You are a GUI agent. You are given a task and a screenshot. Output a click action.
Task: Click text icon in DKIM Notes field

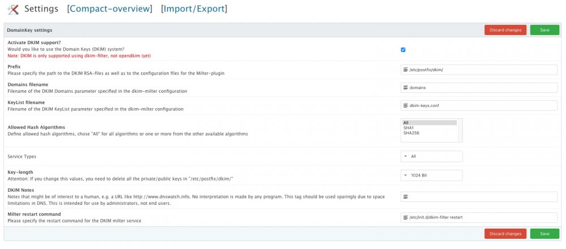point(405,197)
